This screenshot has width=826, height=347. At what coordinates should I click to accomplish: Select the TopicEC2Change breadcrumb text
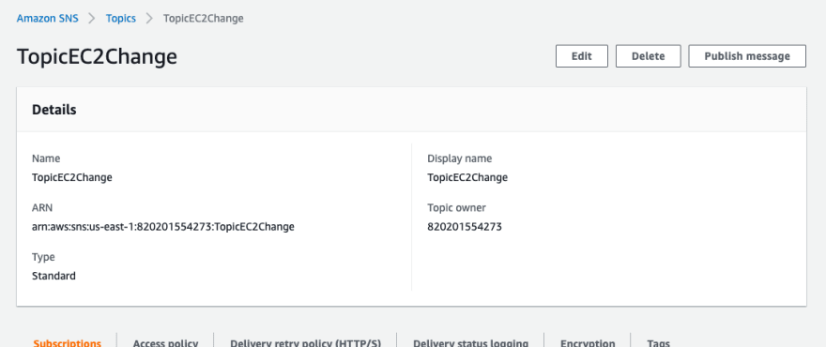[204, 19]
